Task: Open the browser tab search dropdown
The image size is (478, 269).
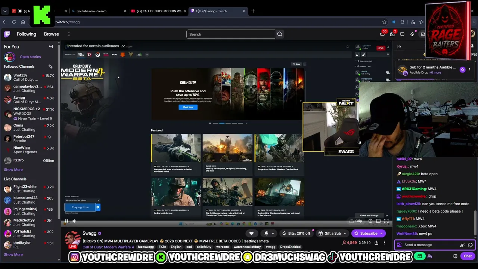Action: [5, 11]
